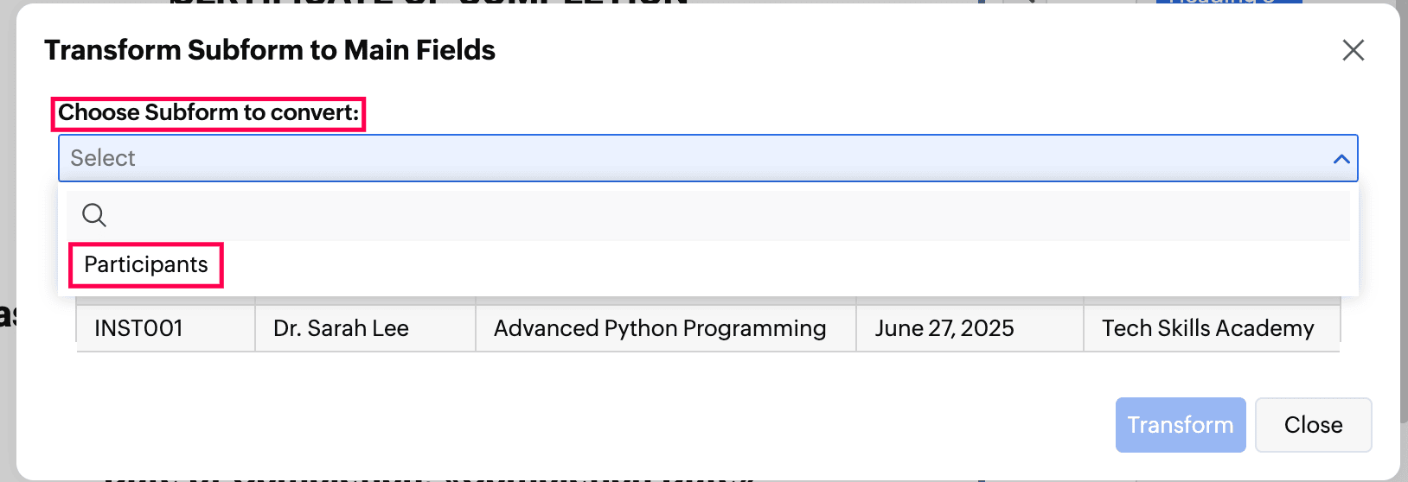Screen dimensions: 1408x482
Task: Open the Select subform combo box
Action: pos(707,158)
